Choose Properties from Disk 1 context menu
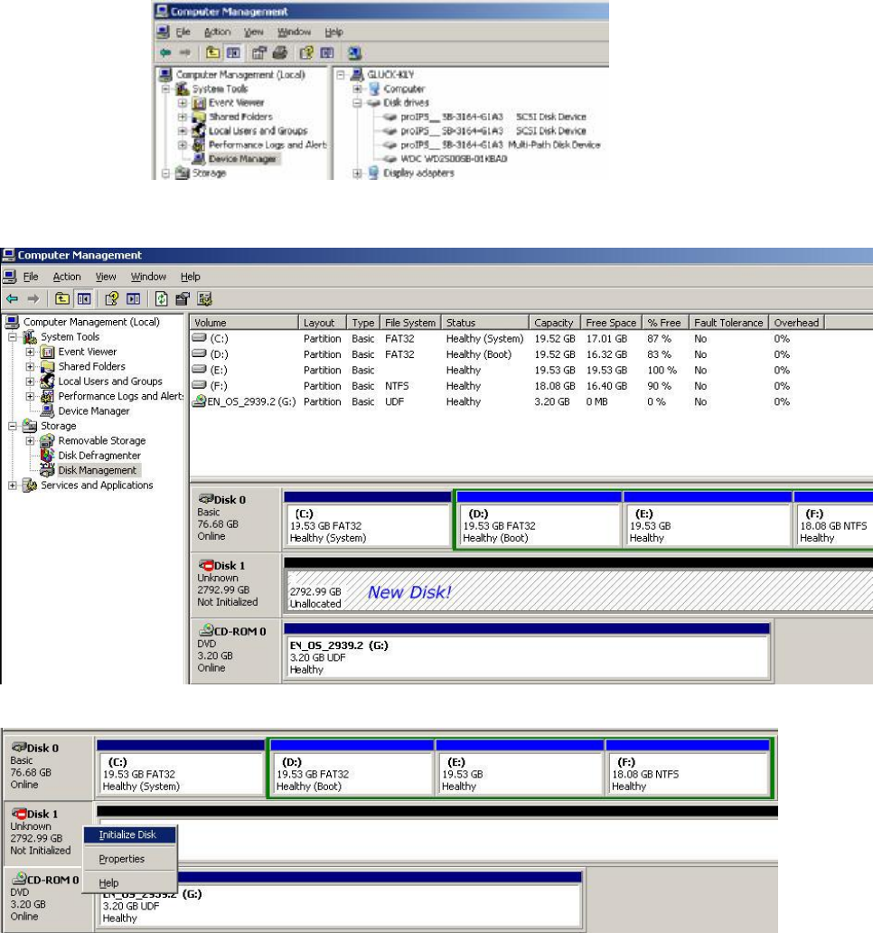 point(129,859)
